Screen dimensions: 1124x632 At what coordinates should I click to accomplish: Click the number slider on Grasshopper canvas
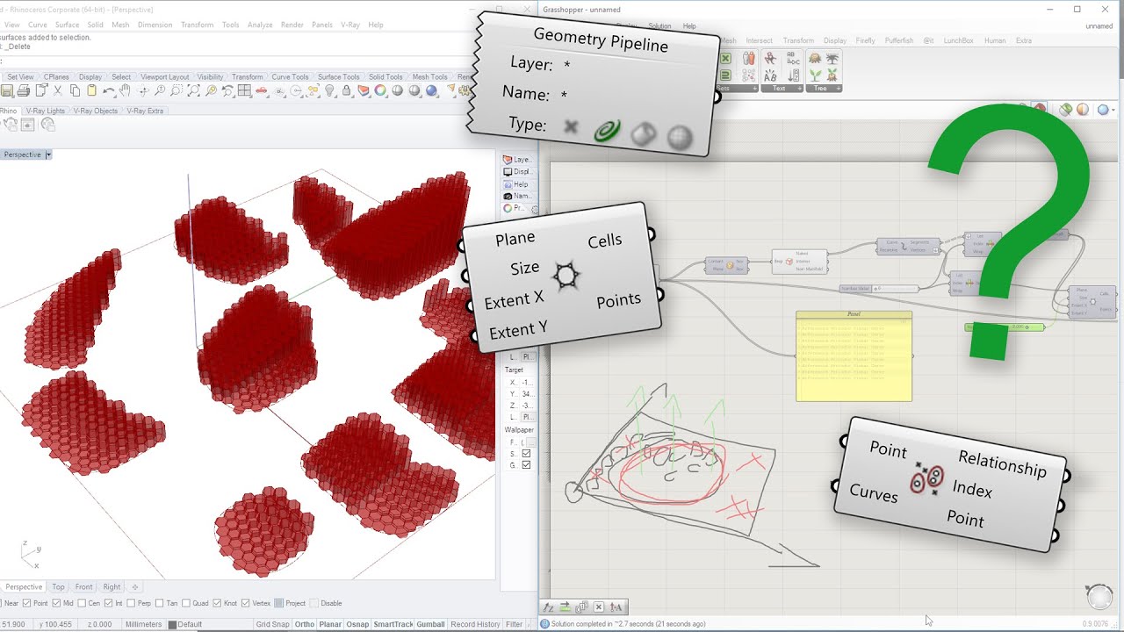pyautogui.click(x=878, y=288)
